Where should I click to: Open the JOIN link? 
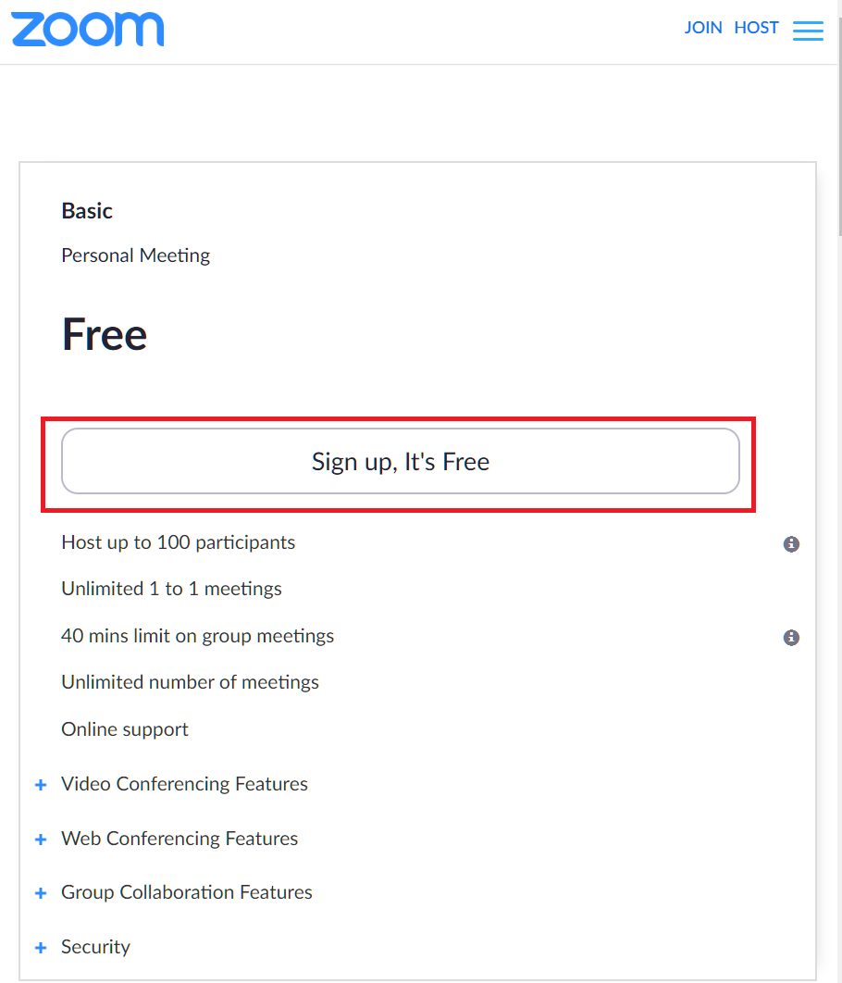click(703, 28)
